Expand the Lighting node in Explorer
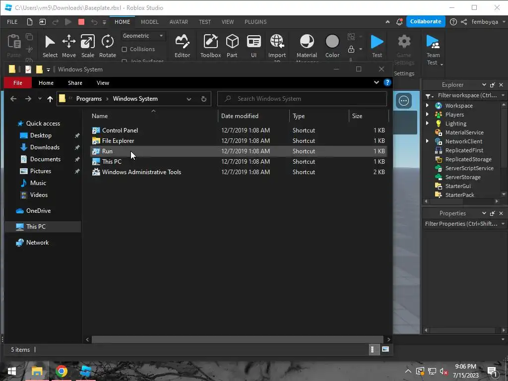Screen dimensions: 508x381 [427, 123]
